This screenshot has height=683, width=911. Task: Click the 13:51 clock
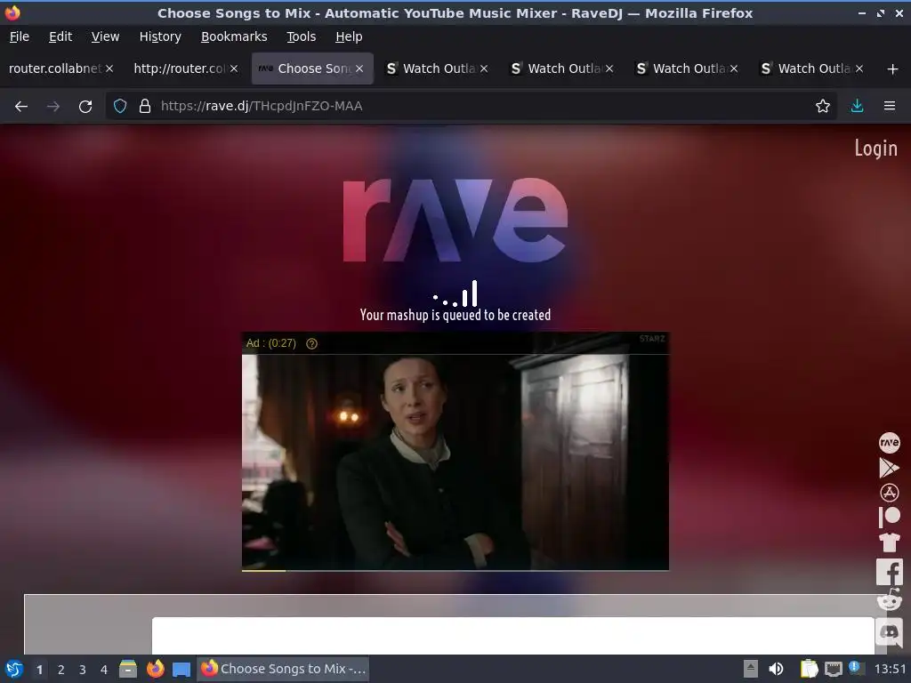coord(890,669)
